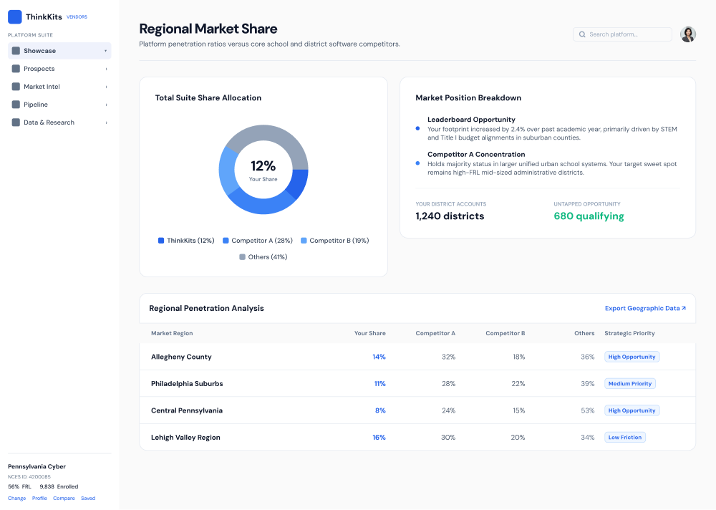The image size is (716, 510).
Task: Click the Data & Research sidebar square icon
Action: [16, 122]
